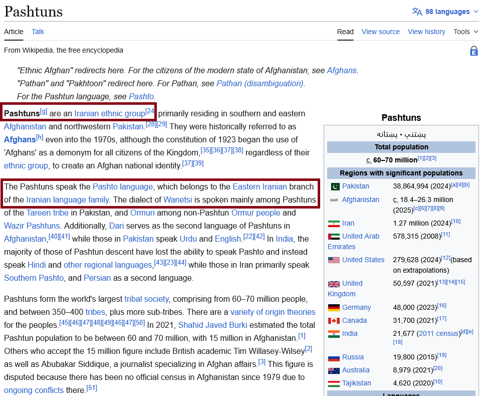Click the Australia flag icon
486x396 pixels.
(334, 370)
